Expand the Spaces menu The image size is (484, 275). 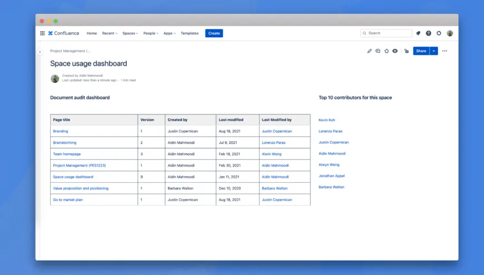(130, 33)
